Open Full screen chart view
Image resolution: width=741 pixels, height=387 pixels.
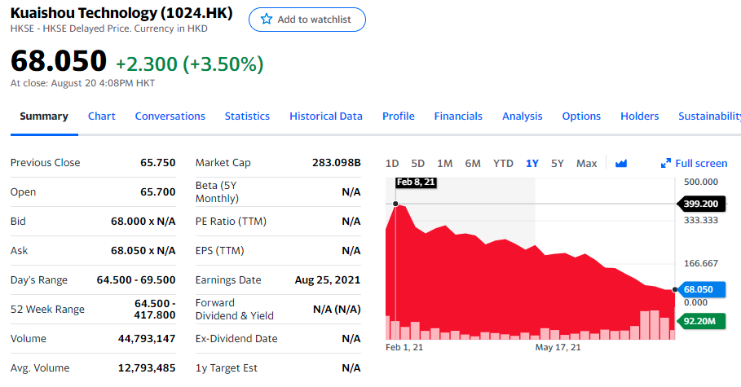point(694,164)
